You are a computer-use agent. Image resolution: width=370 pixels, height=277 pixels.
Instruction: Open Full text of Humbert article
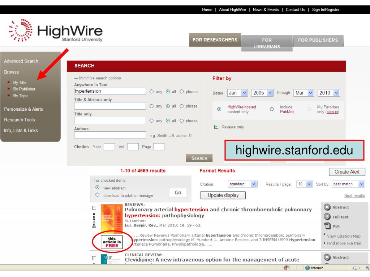(340, 217)
